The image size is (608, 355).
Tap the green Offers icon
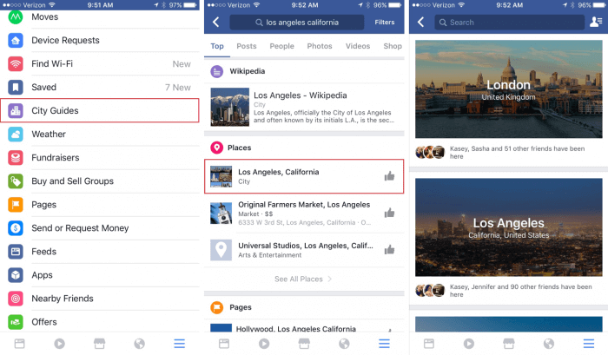pos(16,322)
